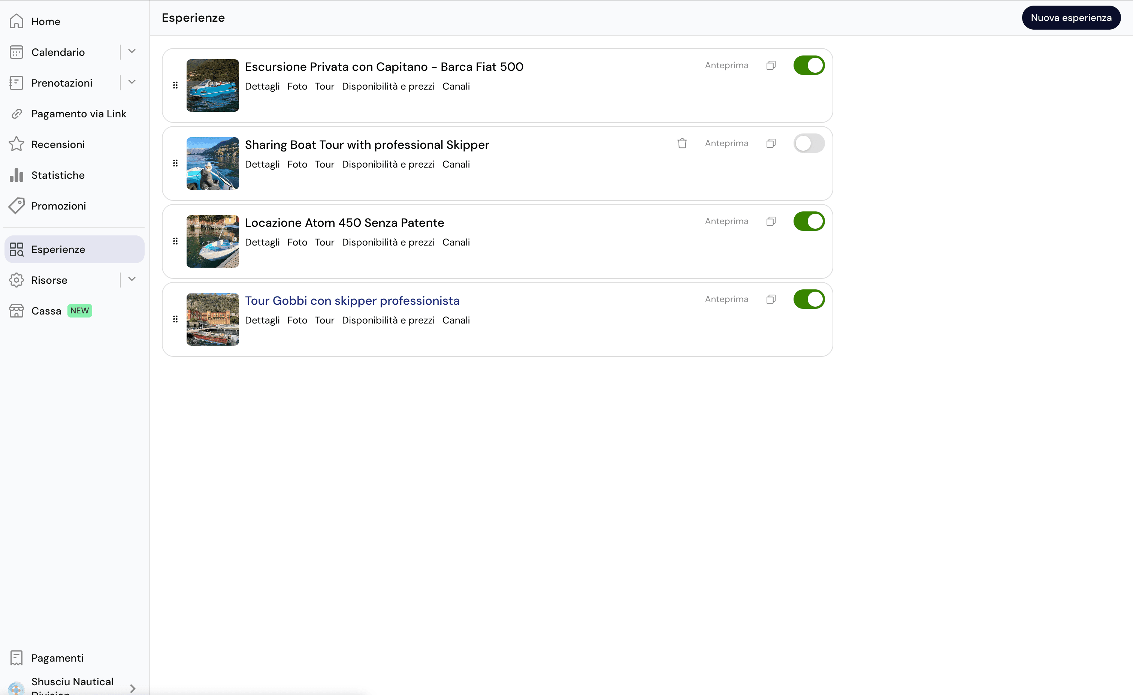Screen dimensions: 1133x695
Task: Turn off Tour Gobbi experience toggle
Action: click(809, 300)
